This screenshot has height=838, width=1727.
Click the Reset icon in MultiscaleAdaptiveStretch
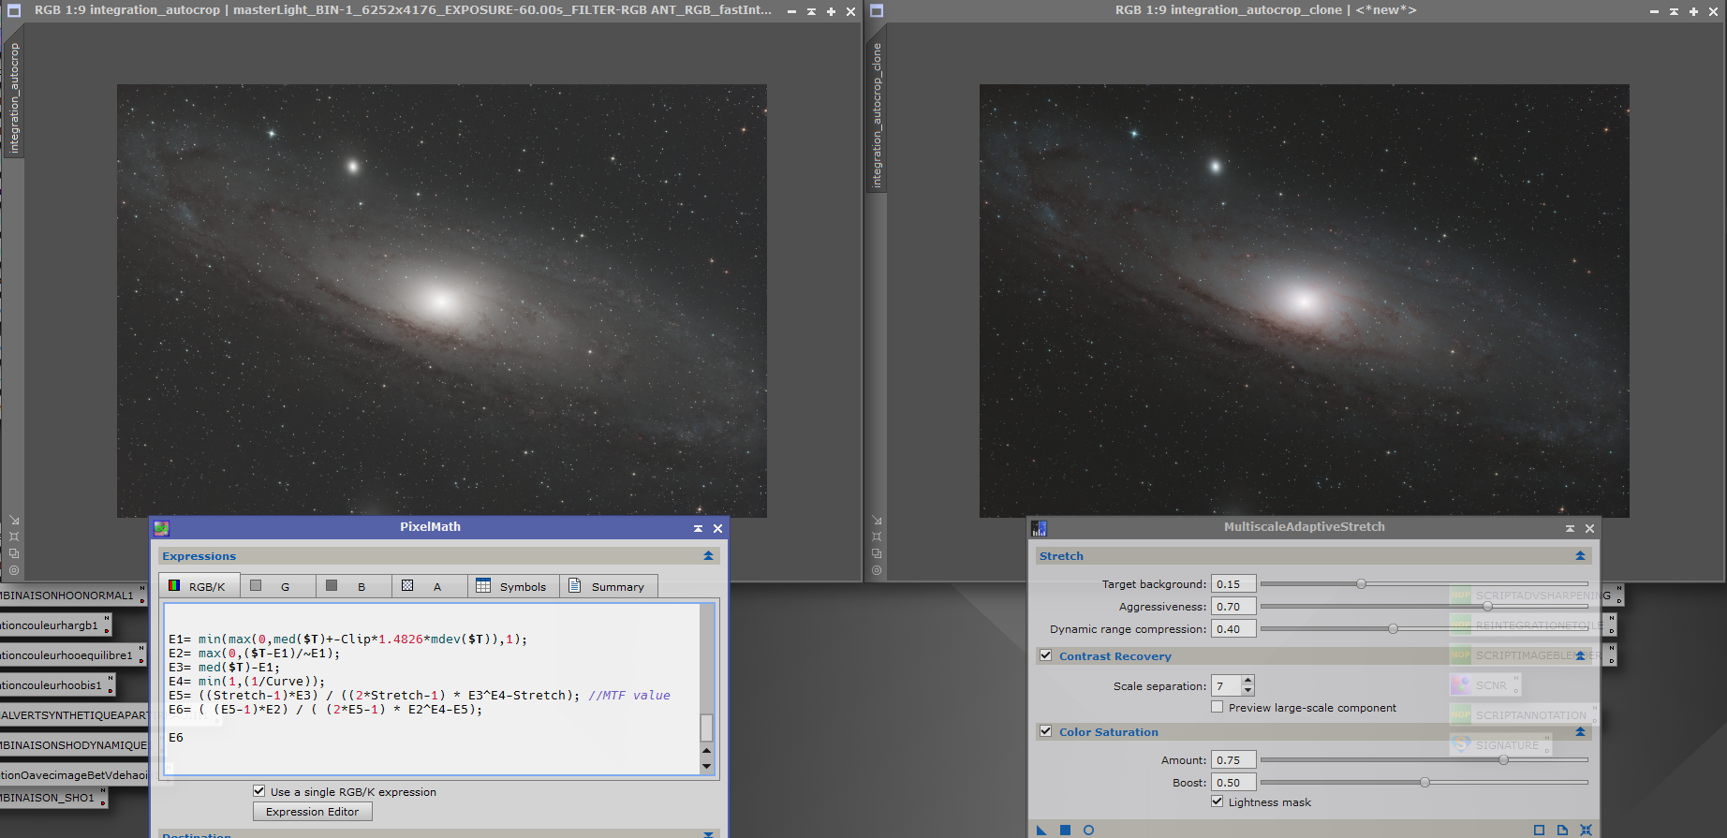pos(1586,831)
